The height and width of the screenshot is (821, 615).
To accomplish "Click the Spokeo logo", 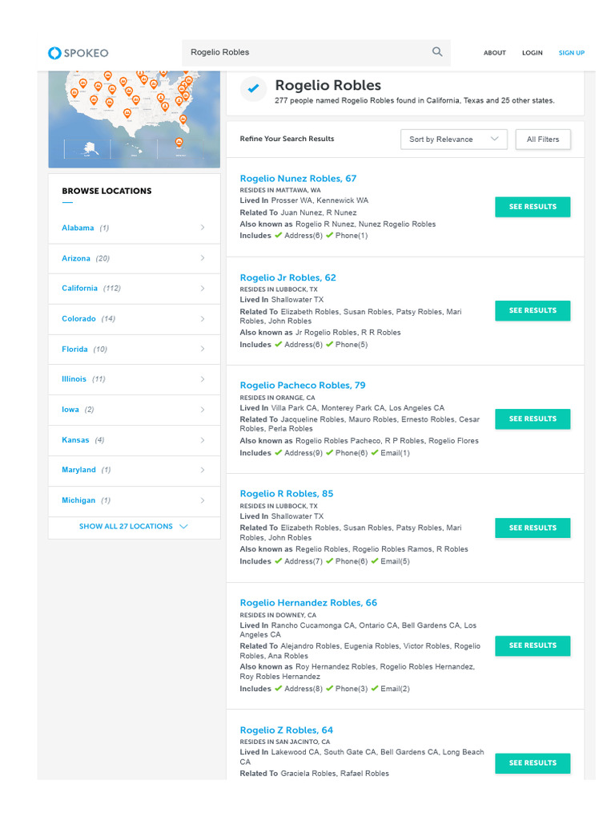I will pyautogui.click(x=78, y=53).
